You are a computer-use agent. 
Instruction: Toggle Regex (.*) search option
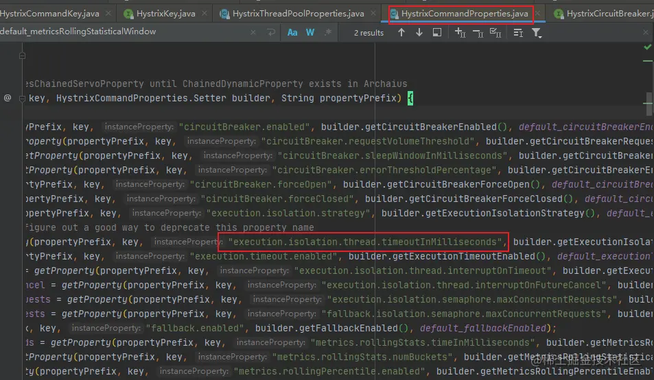328,32
